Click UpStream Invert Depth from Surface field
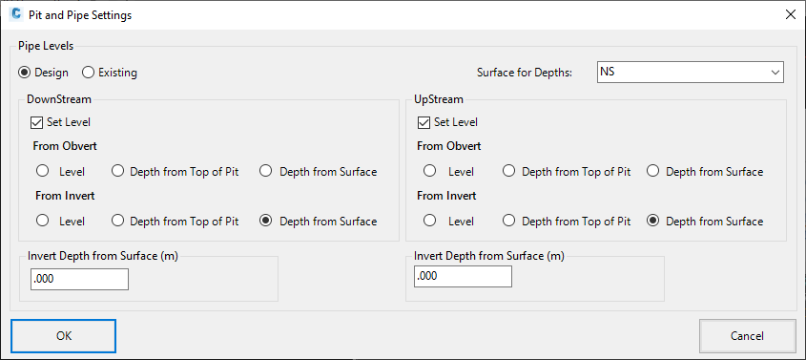 coord(463,276)
